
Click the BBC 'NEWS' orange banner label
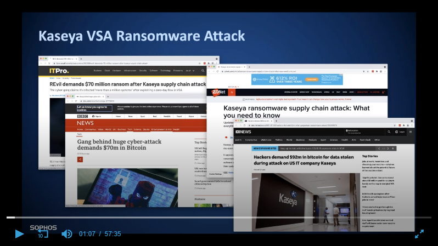[x=85, y=123]
